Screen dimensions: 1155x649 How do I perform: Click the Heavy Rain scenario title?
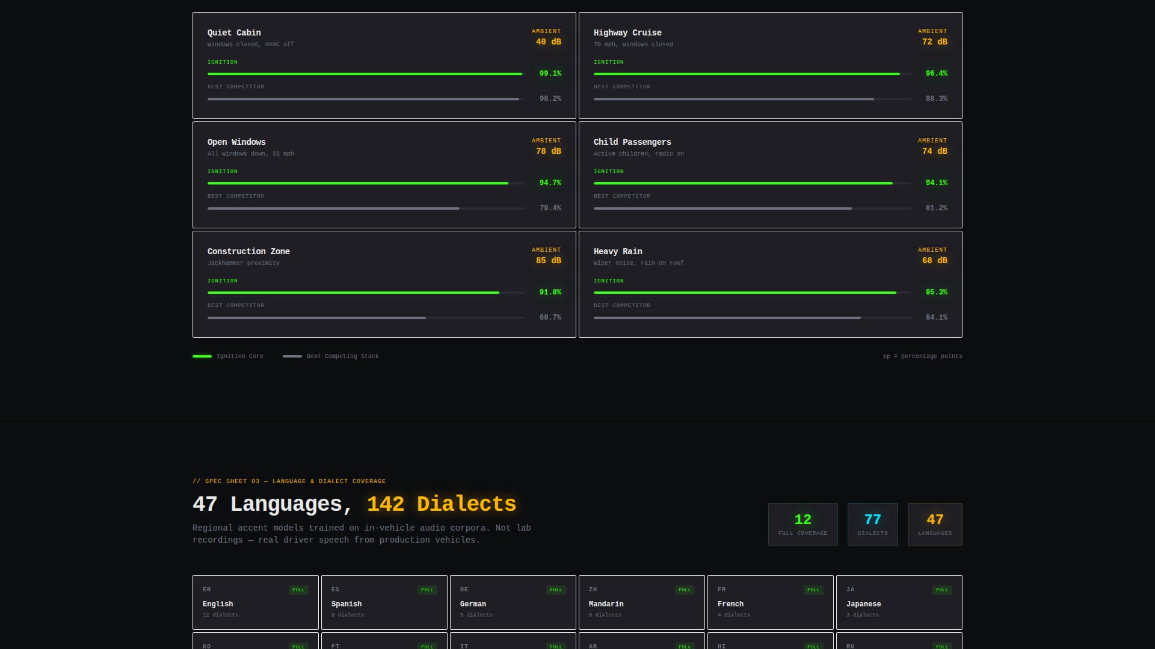click(x=618, y=251)
